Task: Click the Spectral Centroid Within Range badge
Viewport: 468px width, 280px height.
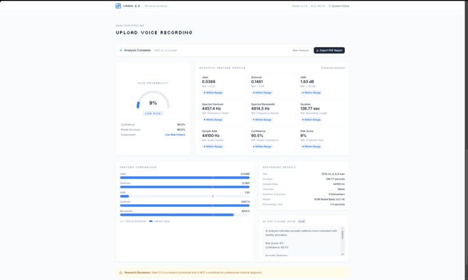Action: (x=213, y=119)
